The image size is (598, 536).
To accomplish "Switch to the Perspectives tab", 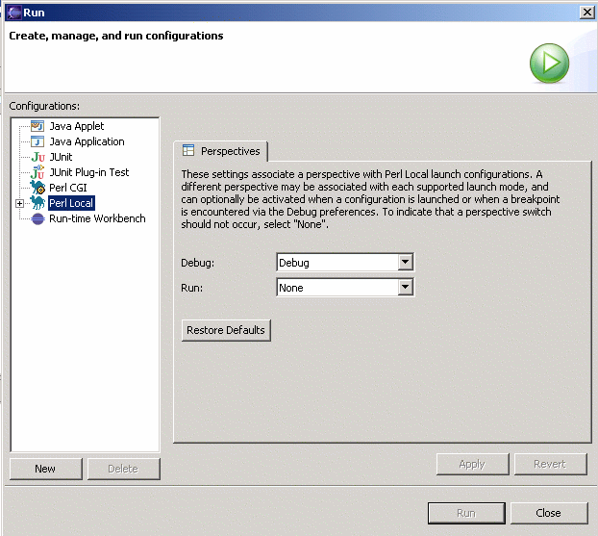I will [221, 151].
